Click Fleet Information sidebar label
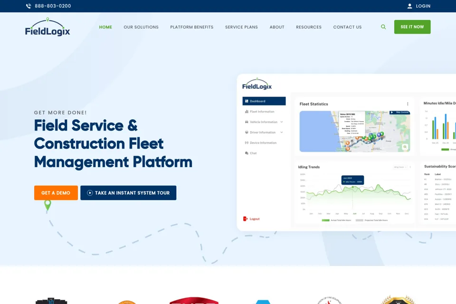The height and width of the screenshot is (304, 456). [262, 112]
